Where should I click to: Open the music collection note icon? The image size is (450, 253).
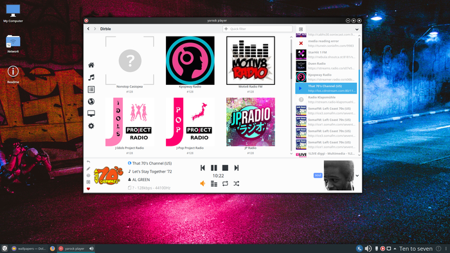click(x=91, y=77)
